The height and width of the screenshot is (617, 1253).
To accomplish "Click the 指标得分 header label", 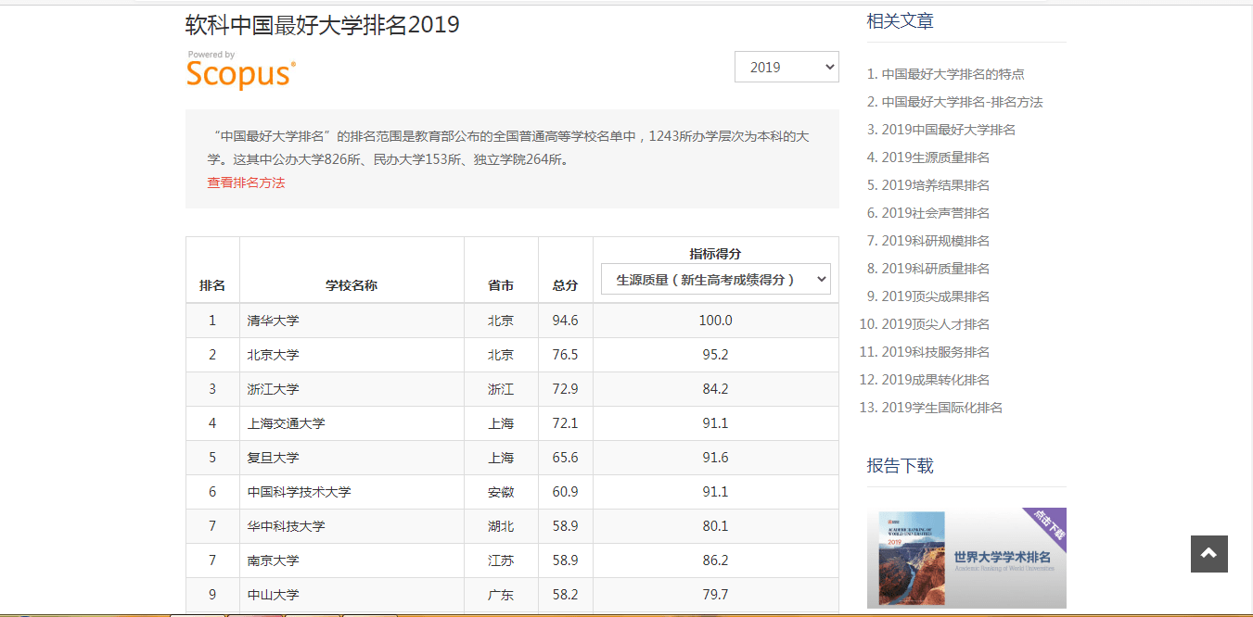I will (x=715, y=254).
